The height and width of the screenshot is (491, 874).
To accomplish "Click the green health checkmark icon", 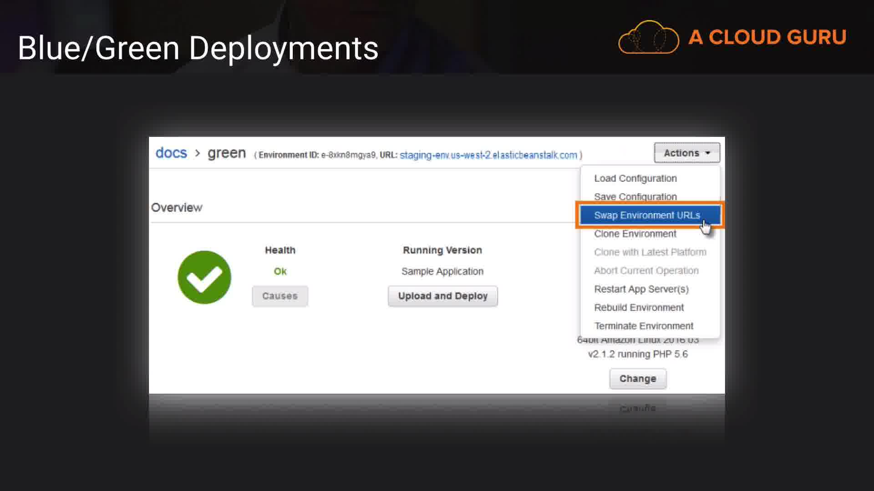I will pos(204,277).
